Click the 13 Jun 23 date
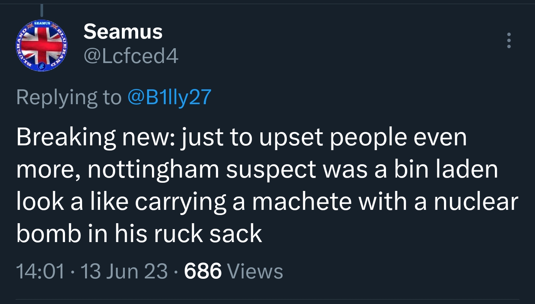Image resolution: width=535 pixels, height=304 pixels. tap(124, 271)
